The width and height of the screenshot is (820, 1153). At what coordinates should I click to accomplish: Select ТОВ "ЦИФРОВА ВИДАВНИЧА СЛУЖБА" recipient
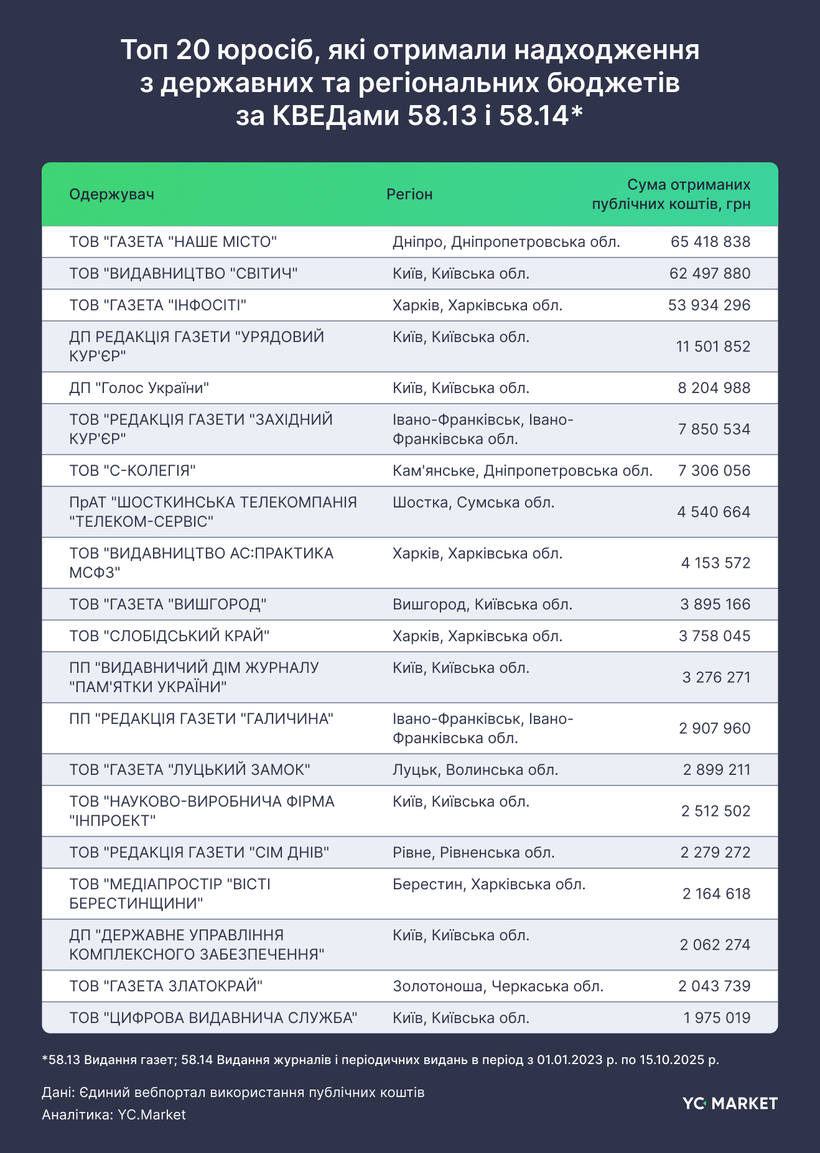[x=213, y=1018]
